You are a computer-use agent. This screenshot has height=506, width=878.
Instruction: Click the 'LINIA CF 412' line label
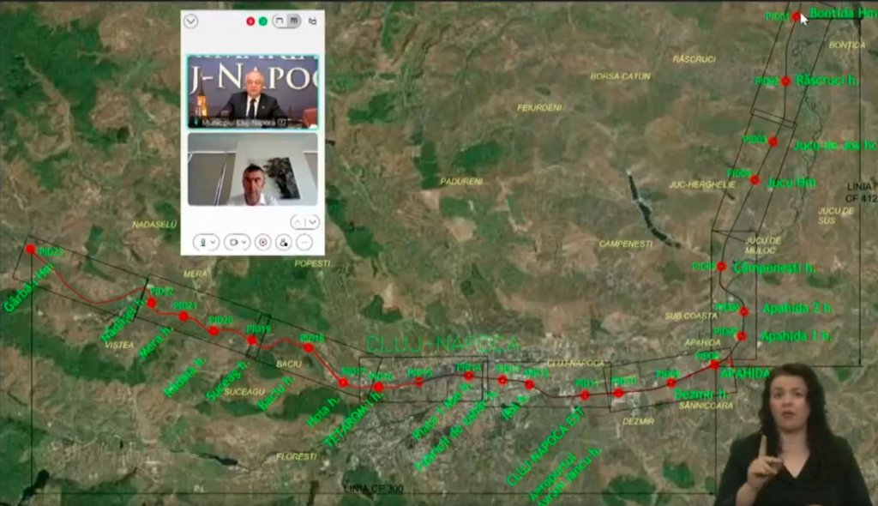(x=861, y=192)
